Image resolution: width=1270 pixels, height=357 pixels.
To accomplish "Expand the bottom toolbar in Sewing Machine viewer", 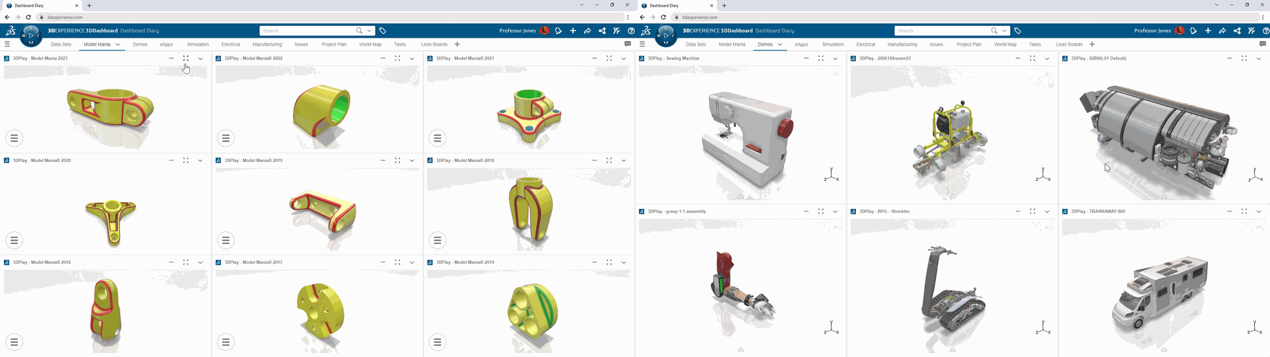I will tap(741, 196).
